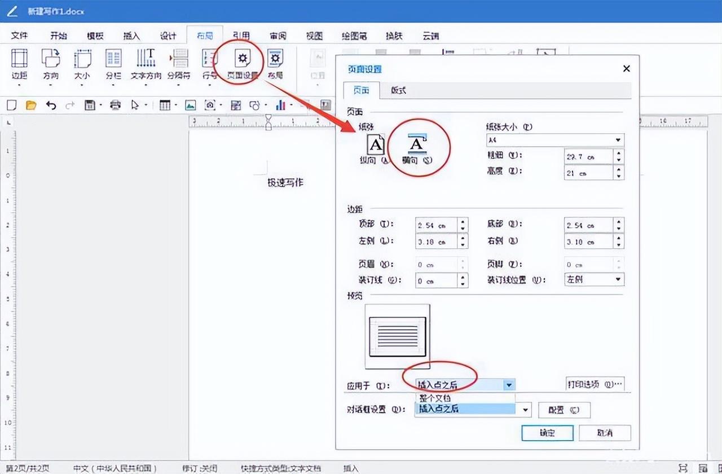Open the 对话框设置 dropdown arrow

(526, 410)
